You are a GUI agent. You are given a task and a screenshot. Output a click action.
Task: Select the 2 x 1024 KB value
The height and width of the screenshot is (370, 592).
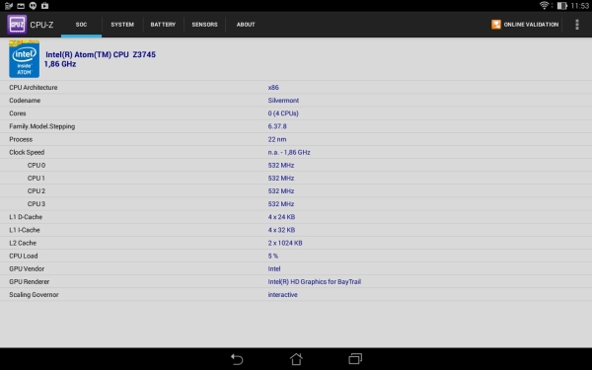pyautogui.click(x=285, y=243)
